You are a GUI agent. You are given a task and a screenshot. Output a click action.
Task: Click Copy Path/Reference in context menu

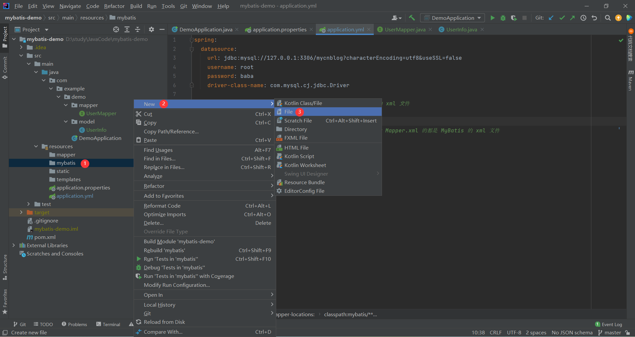[x=205, y=131]
